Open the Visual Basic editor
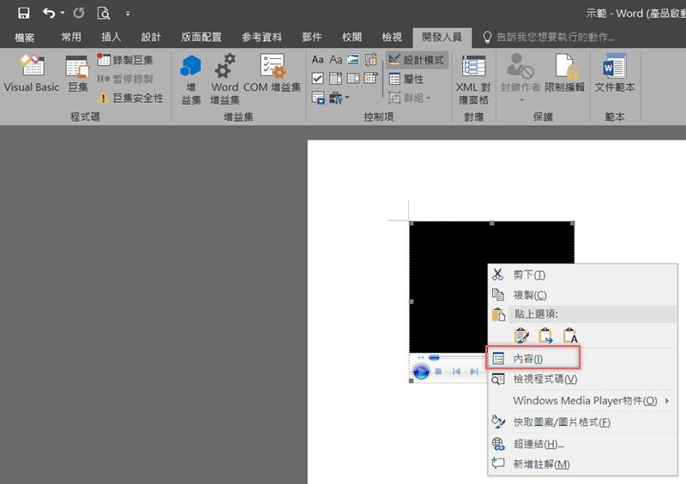Viewport: 686px width, 484px height. (32, 74)
